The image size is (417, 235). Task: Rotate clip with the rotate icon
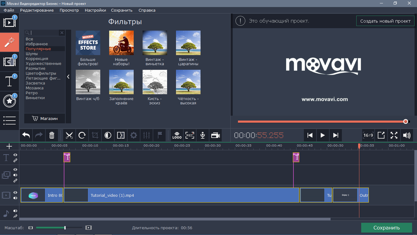point(82,135)
